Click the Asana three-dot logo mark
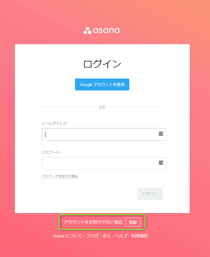The width and height of the screenshot is (210, 257). point(87,30)
